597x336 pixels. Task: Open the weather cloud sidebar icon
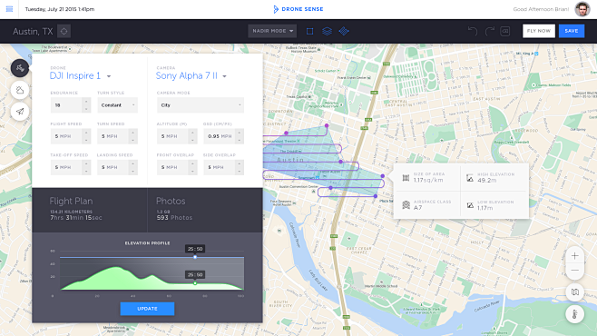(20, 90)
